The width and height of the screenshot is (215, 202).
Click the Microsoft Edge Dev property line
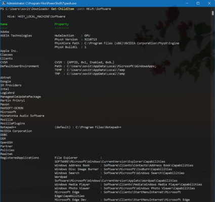(x=122, y=199)
